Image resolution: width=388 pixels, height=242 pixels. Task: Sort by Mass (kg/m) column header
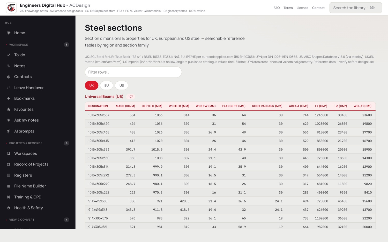(x=125, y=106)
